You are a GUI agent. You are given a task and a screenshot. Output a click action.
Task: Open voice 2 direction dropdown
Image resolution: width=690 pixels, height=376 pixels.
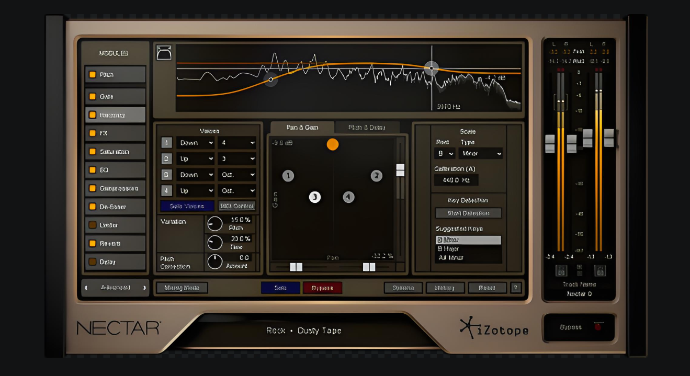(x=195, y=158)
